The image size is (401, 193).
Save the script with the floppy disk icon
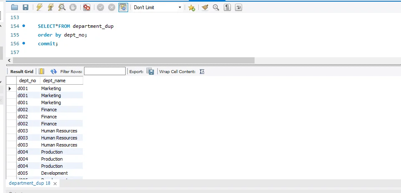[25, 7]
